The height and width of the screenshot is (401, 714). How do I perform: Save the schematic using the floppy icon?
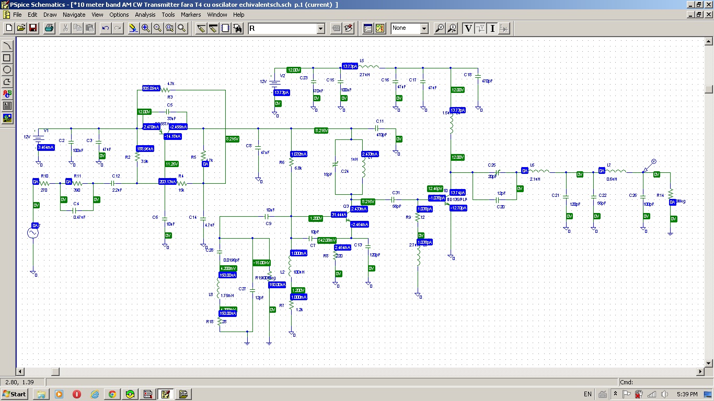(32, 28)
